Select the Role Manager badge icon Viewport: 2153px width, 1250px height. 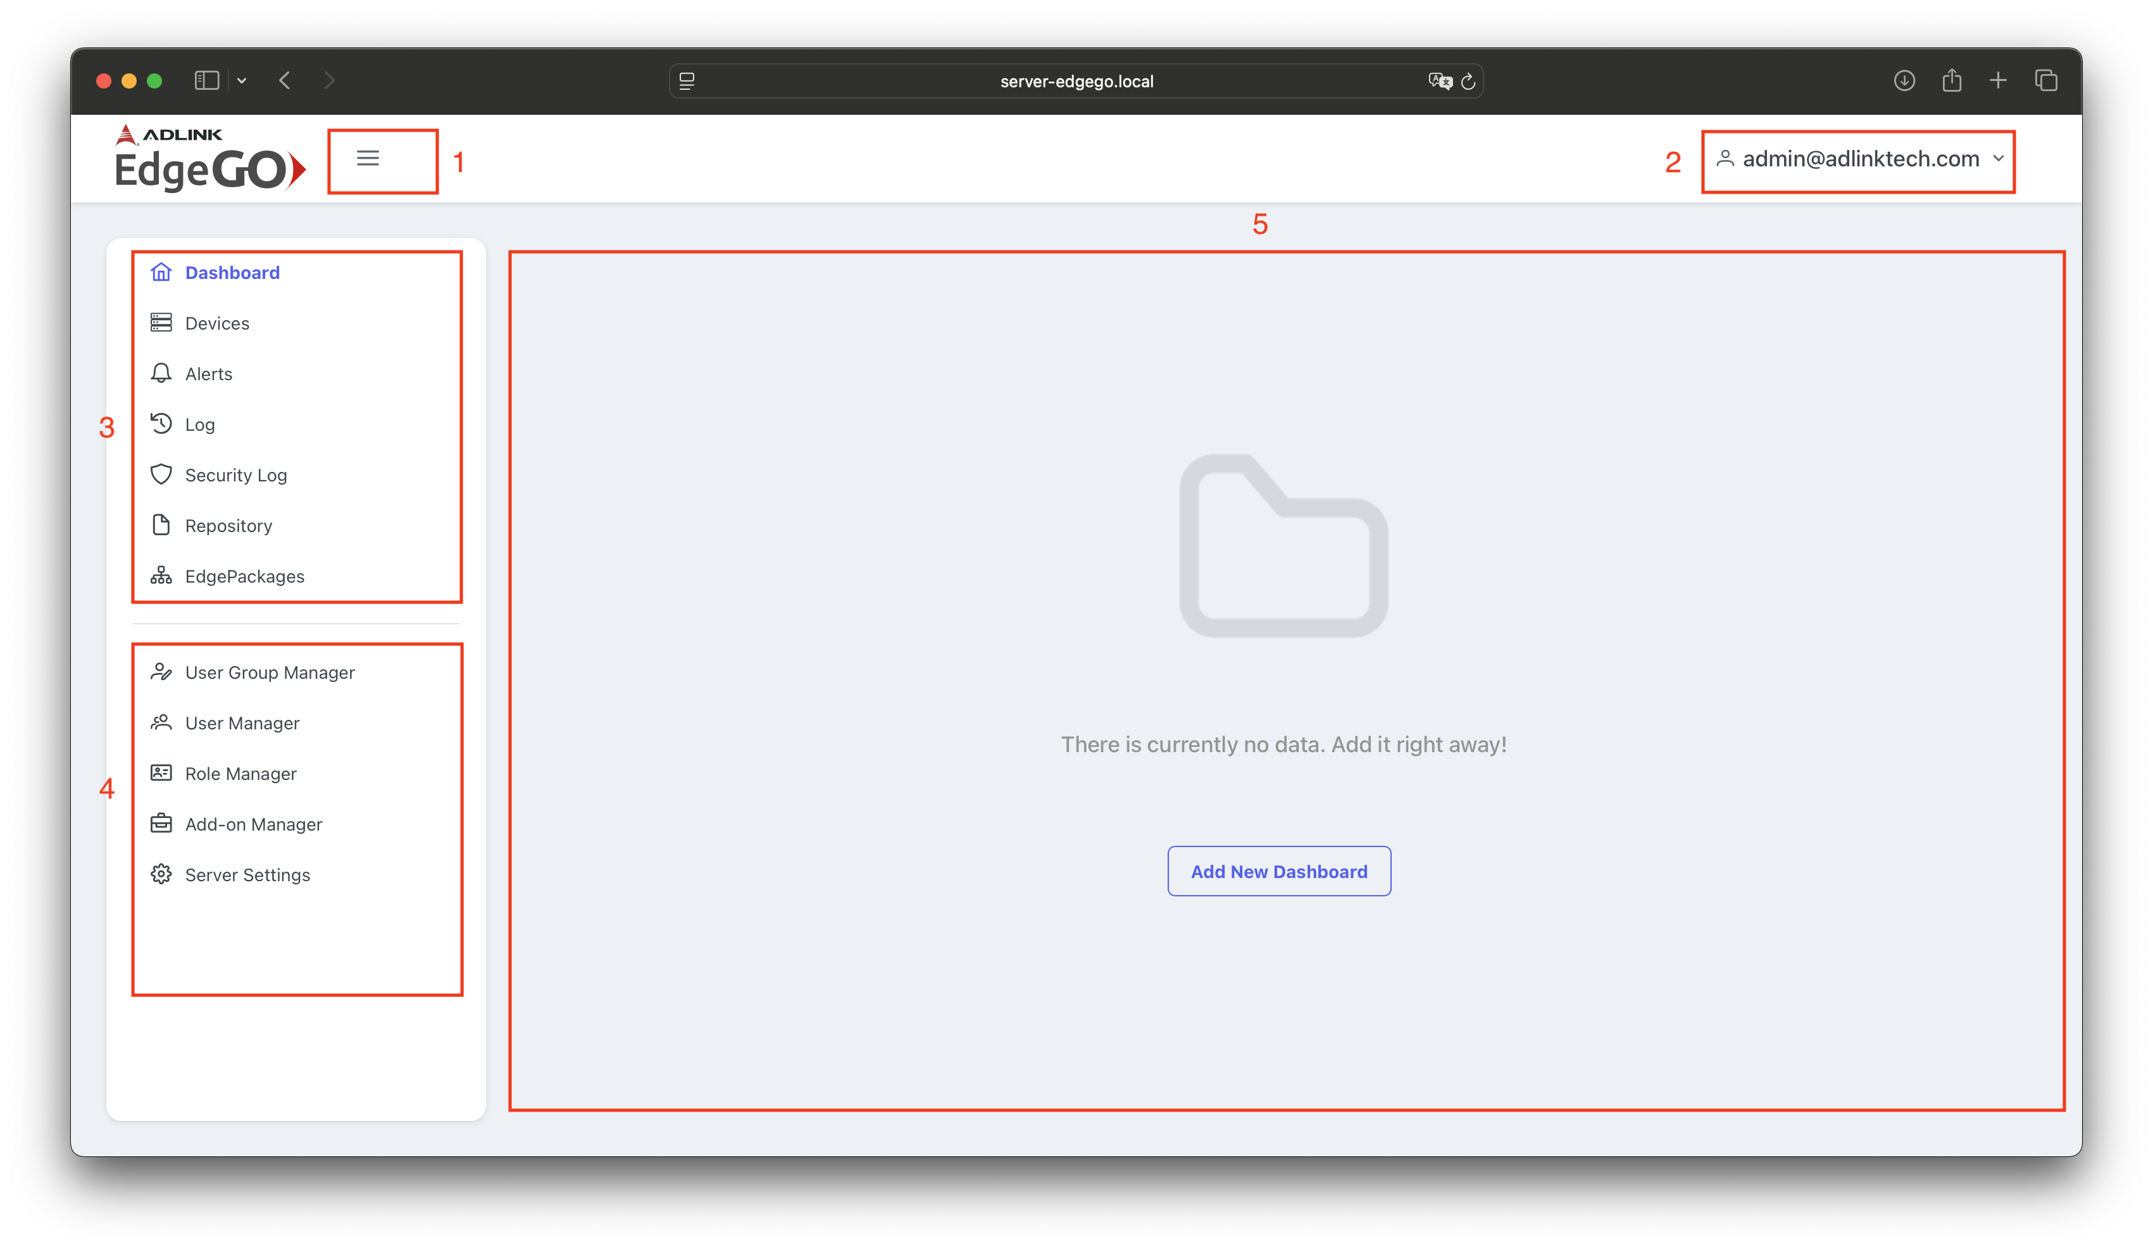click(x=161, y=773)
